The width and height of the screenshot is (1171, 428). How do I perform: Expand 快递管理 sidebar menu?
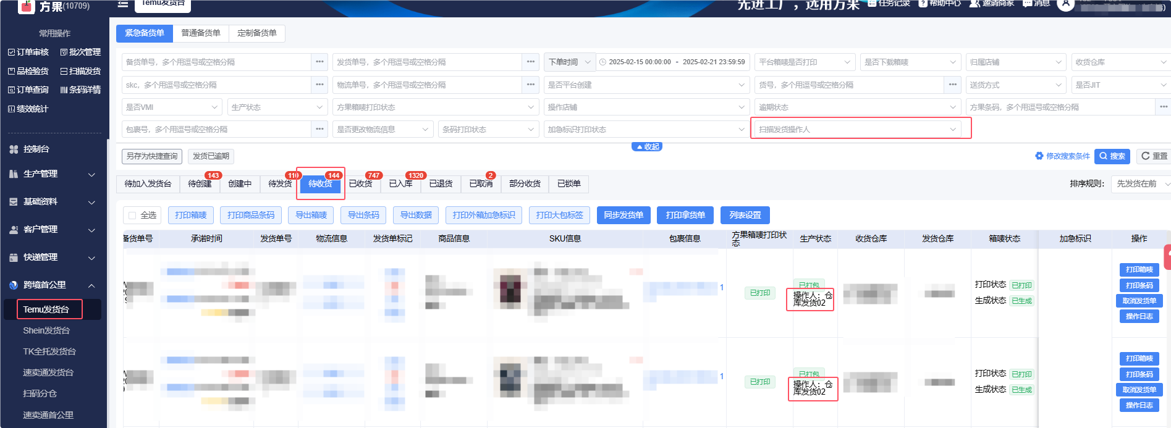coord(53,258)
